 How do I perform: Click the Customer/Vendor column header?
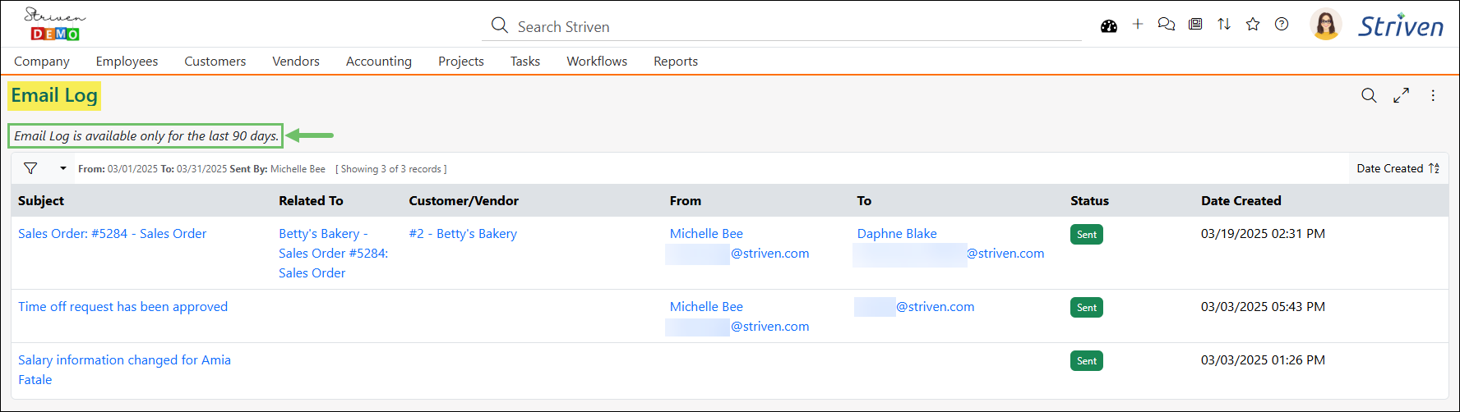(464, 200)
